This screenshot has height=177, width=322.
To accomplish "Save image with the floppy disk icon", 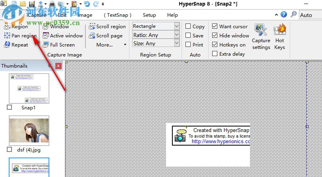I will coord(32,4).
